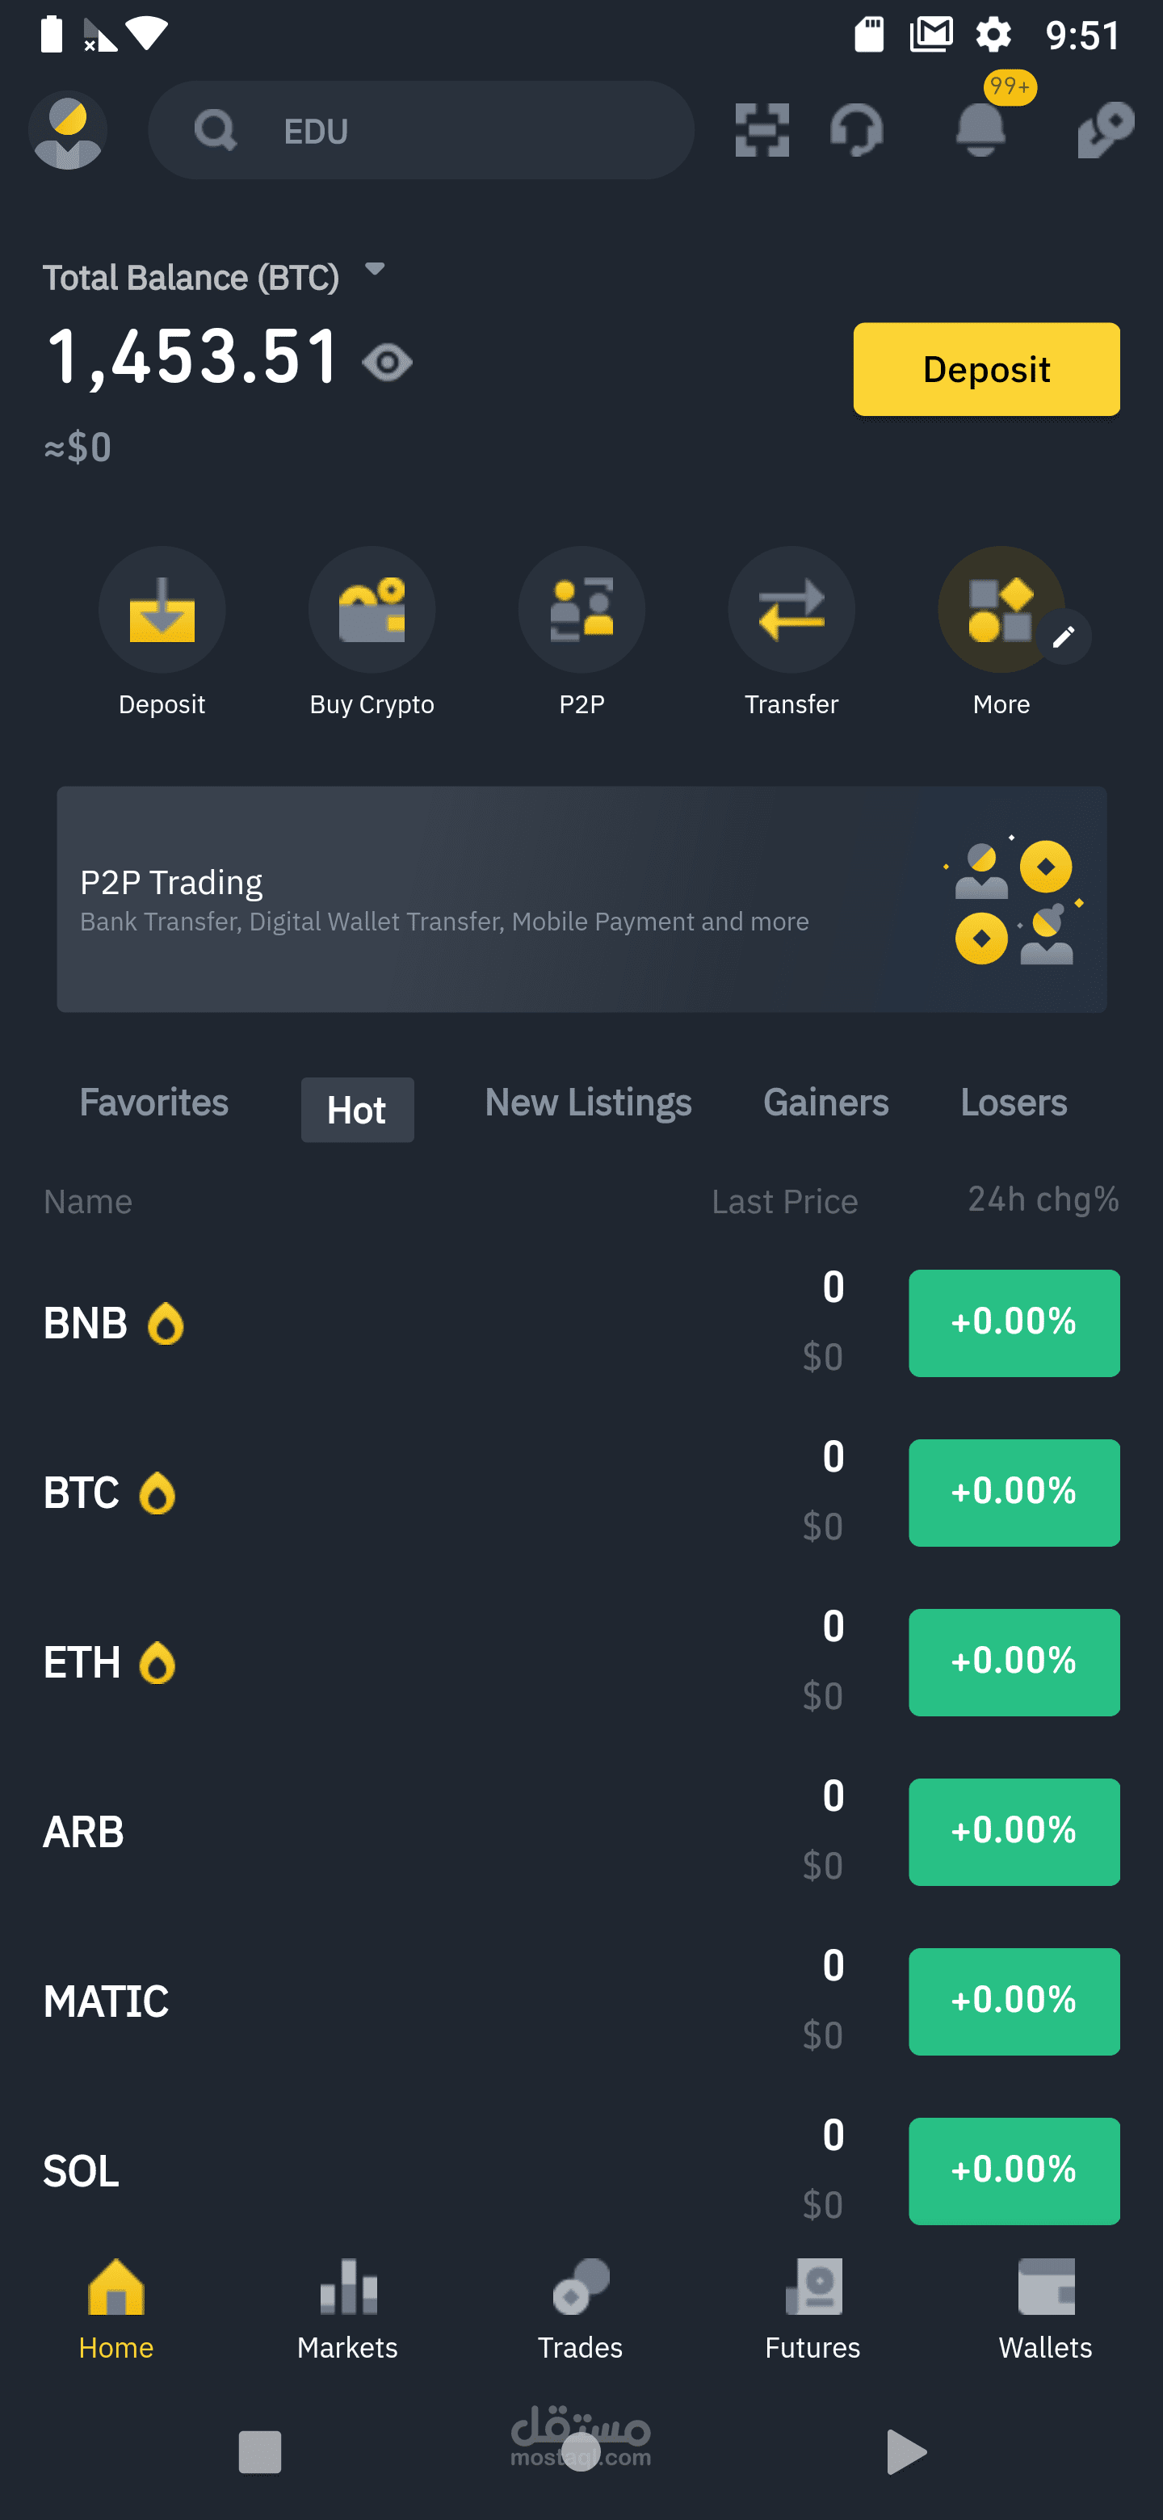Open the Transfer shortcut icon

(x=791, y=610)
